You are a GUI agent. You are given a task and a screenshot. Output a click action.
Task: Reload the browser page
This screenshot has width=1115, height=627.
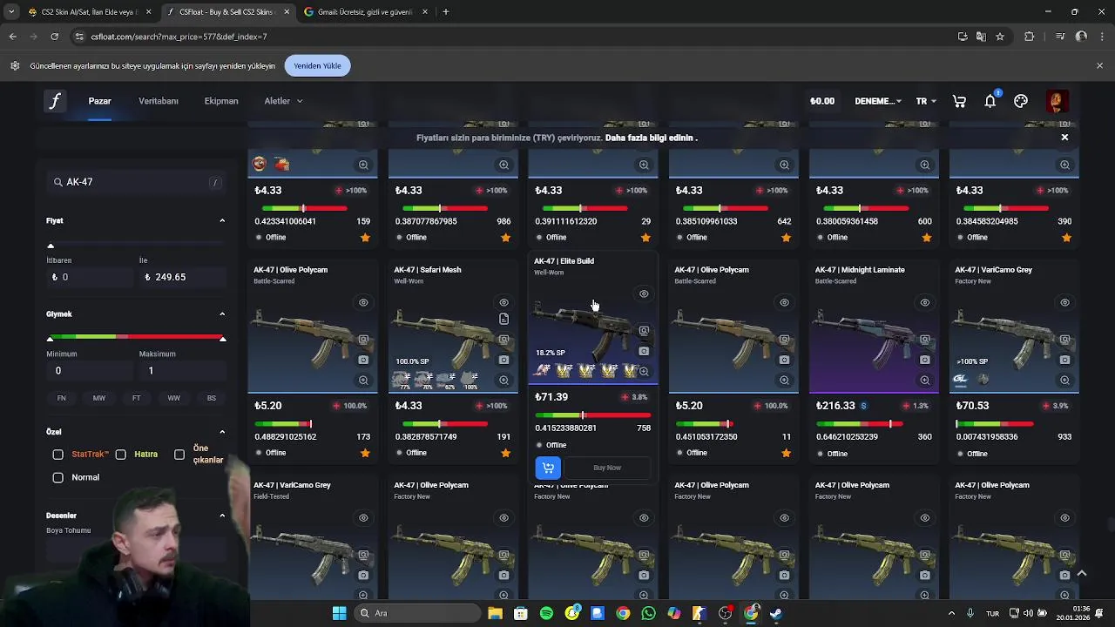(x=54, y=37)
